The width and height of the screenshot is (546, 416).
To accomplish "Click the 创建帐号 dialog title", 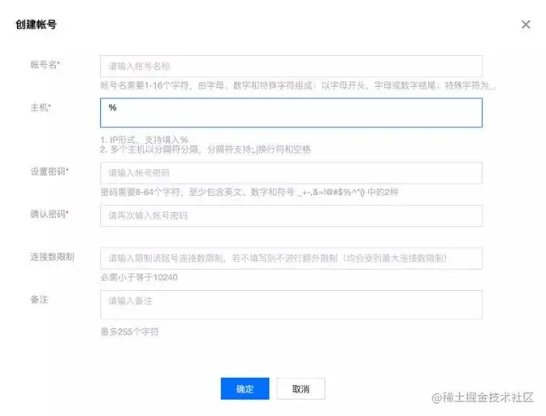I will (36, 24).
